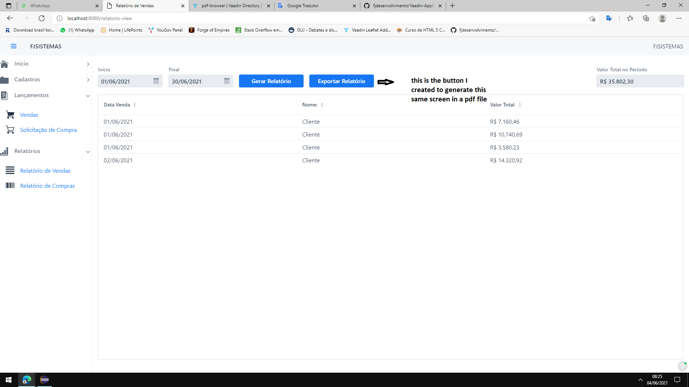Click the Relatório de Vendas list icon
Image resolution: width=689 pixels, height=387 pixels.
pos(10,171)
